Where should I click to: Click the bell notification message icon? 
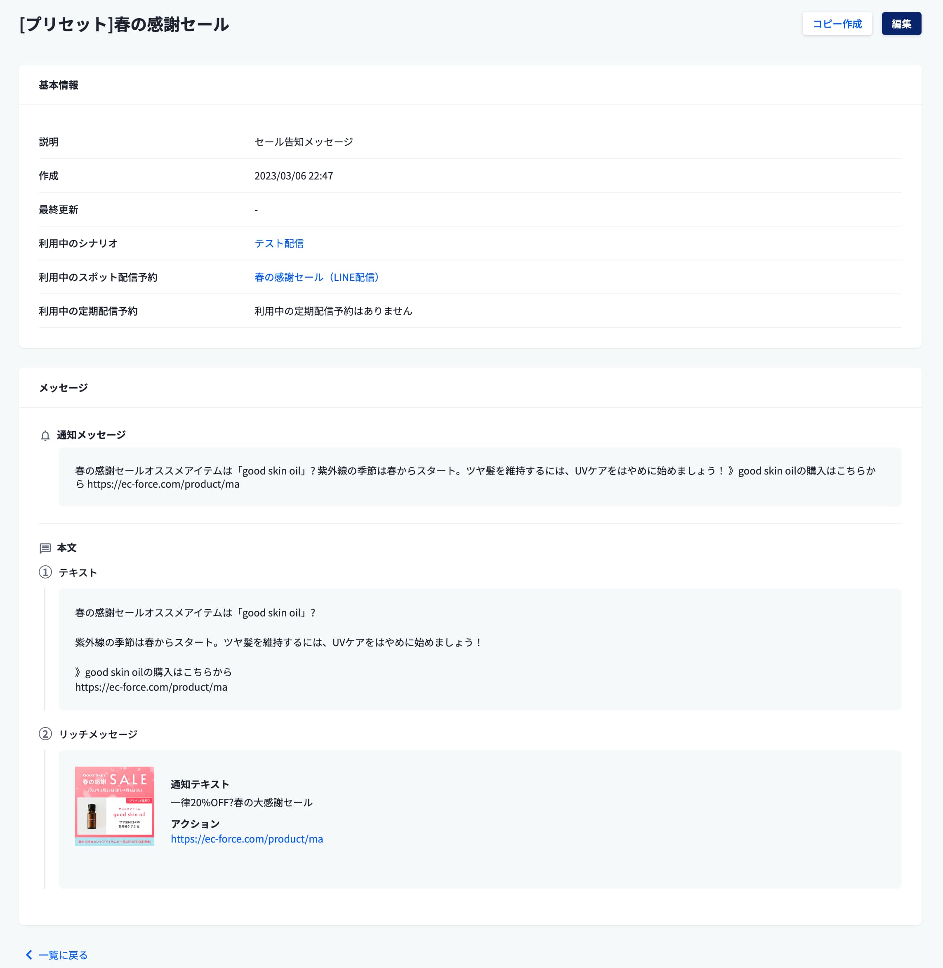click(x=45, y=435)
